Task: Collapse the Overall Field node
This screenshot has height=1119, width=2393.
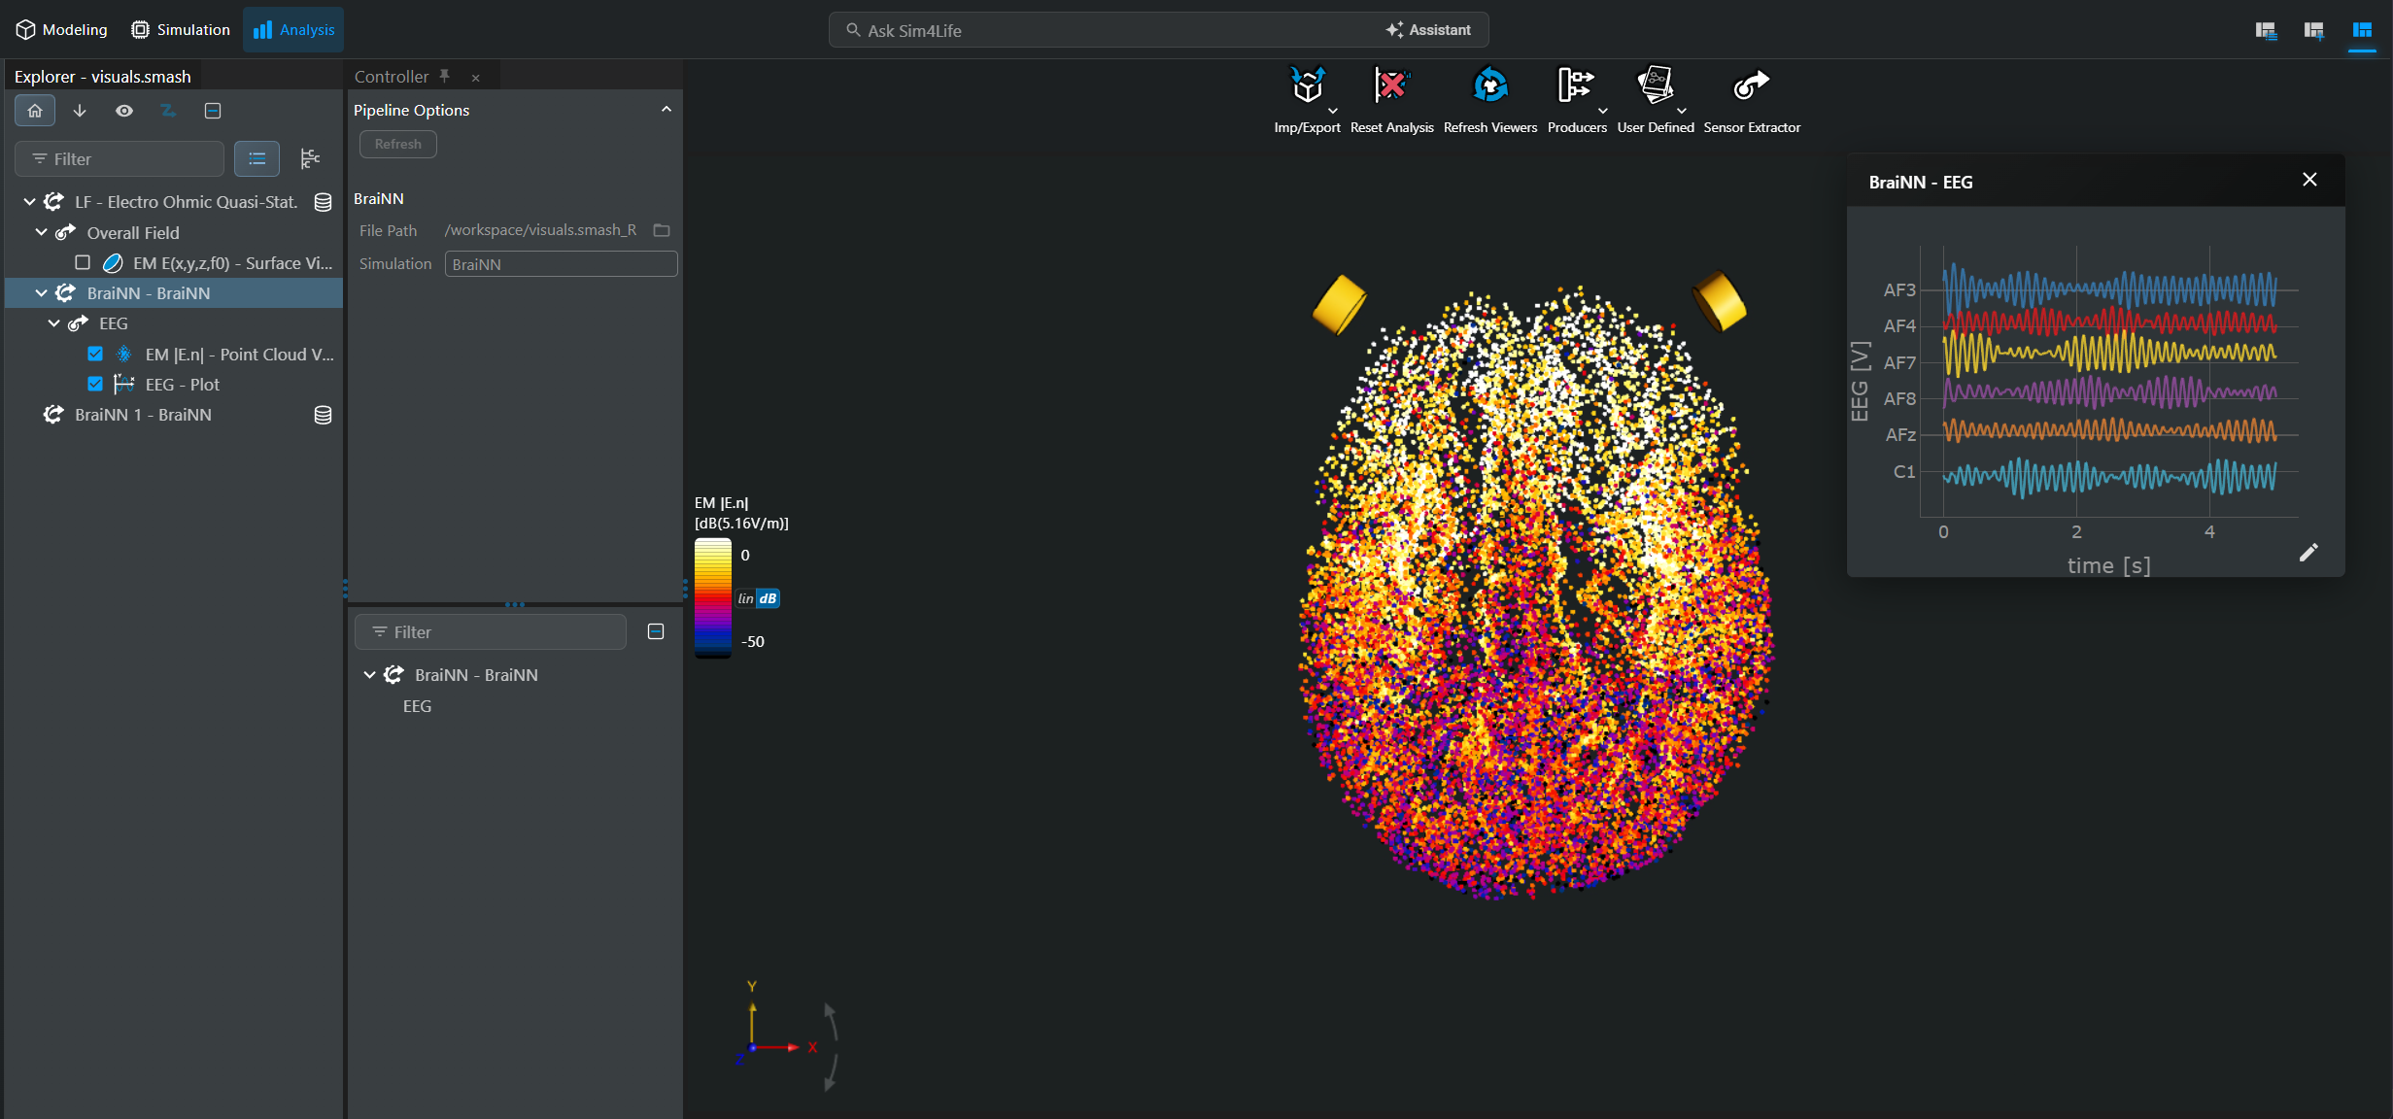Action: pyautogui.click(x=41, y=232)
